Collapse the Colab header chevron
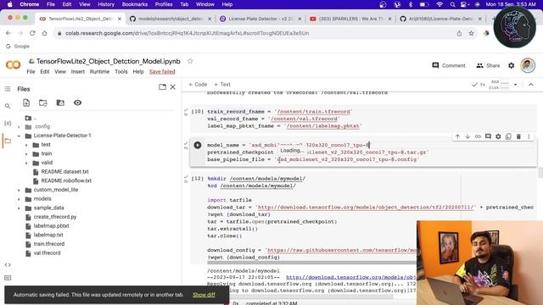 531,85
